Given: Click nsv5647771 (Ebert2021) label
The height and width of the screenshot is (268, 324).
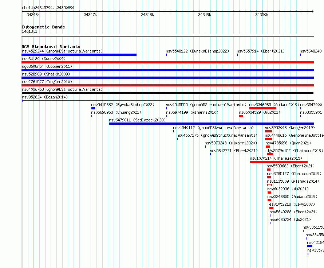Looking at the screenshot, I should [x=234, y=151].
